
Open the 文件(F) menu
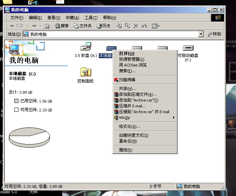point(17,18)
